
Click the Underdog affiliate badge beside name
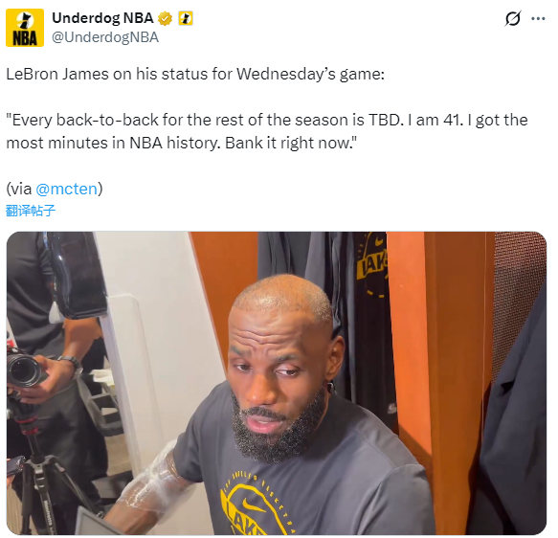186,18
